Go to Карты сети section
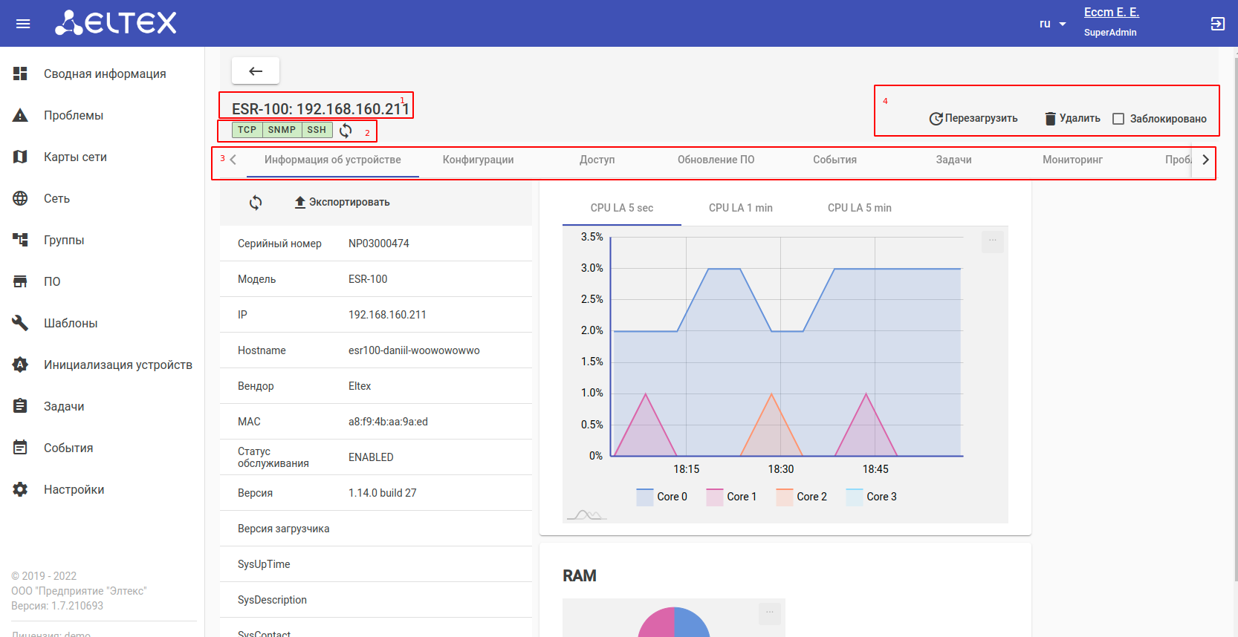 click(103, 157)
